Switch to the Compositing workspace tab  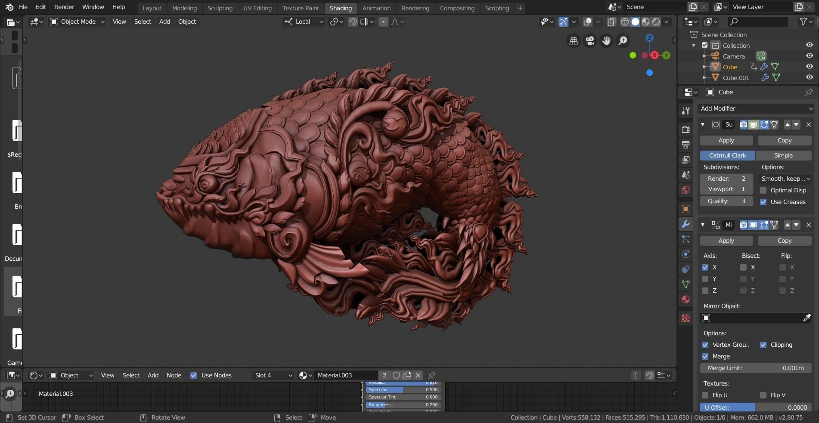tap(457, 8)
